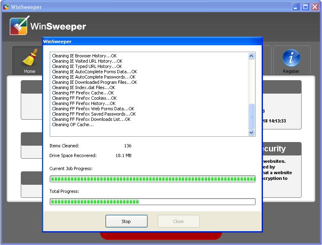
Task: Click the Current Job Progress bar
Action: 152,179
